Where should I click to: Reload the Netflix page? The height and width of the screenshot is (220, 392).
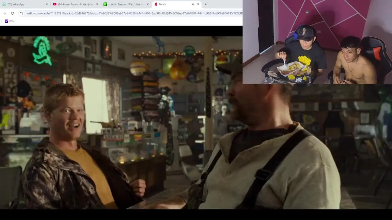pyautogui.click(x=12, y=13)
